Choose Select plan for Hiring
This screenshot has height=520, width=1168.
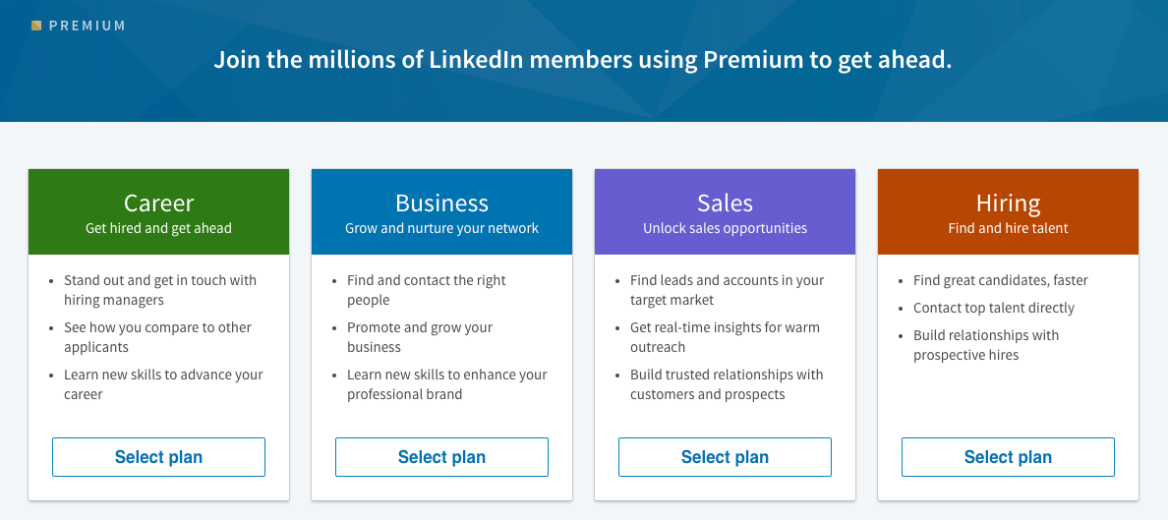[1008, 457]
